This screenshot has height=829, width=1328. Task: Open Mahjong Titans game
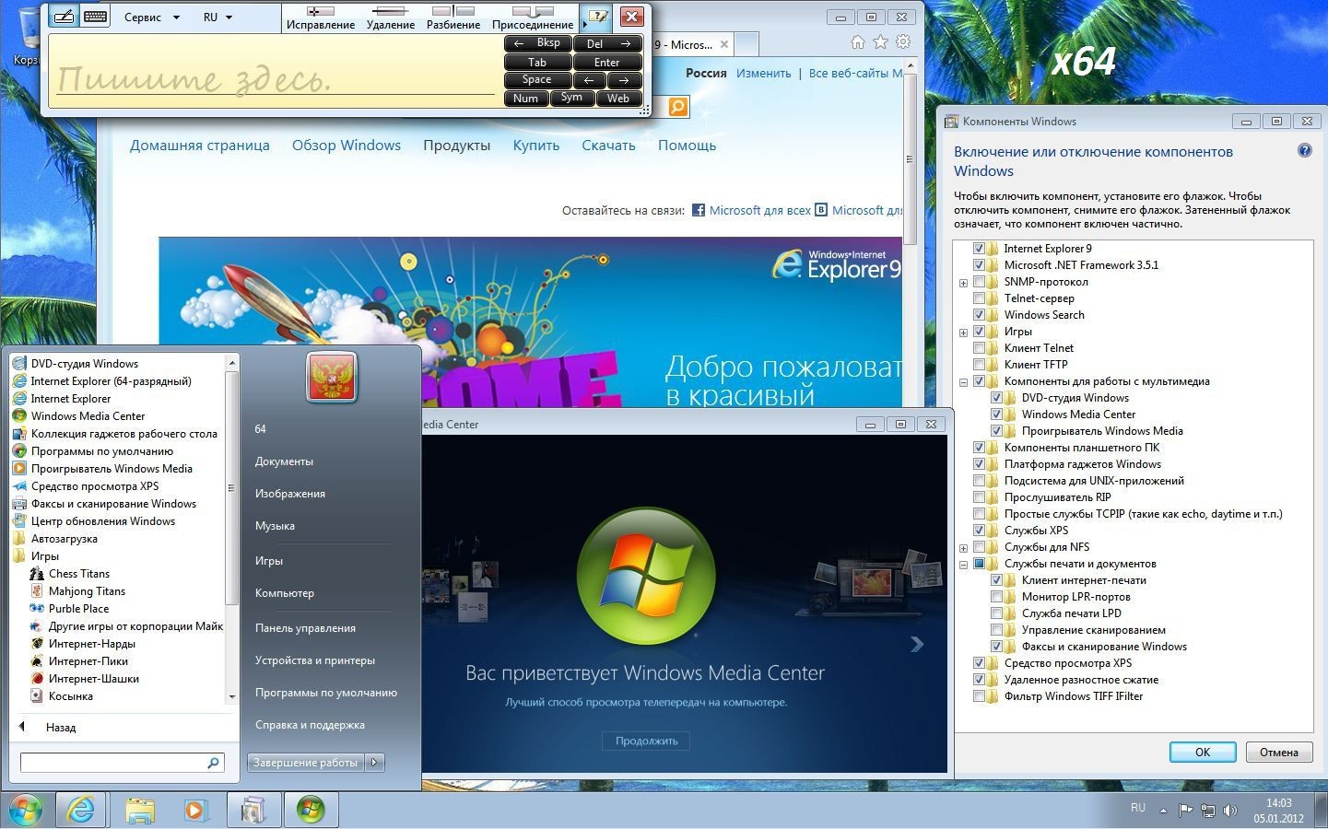pos(87,591)
